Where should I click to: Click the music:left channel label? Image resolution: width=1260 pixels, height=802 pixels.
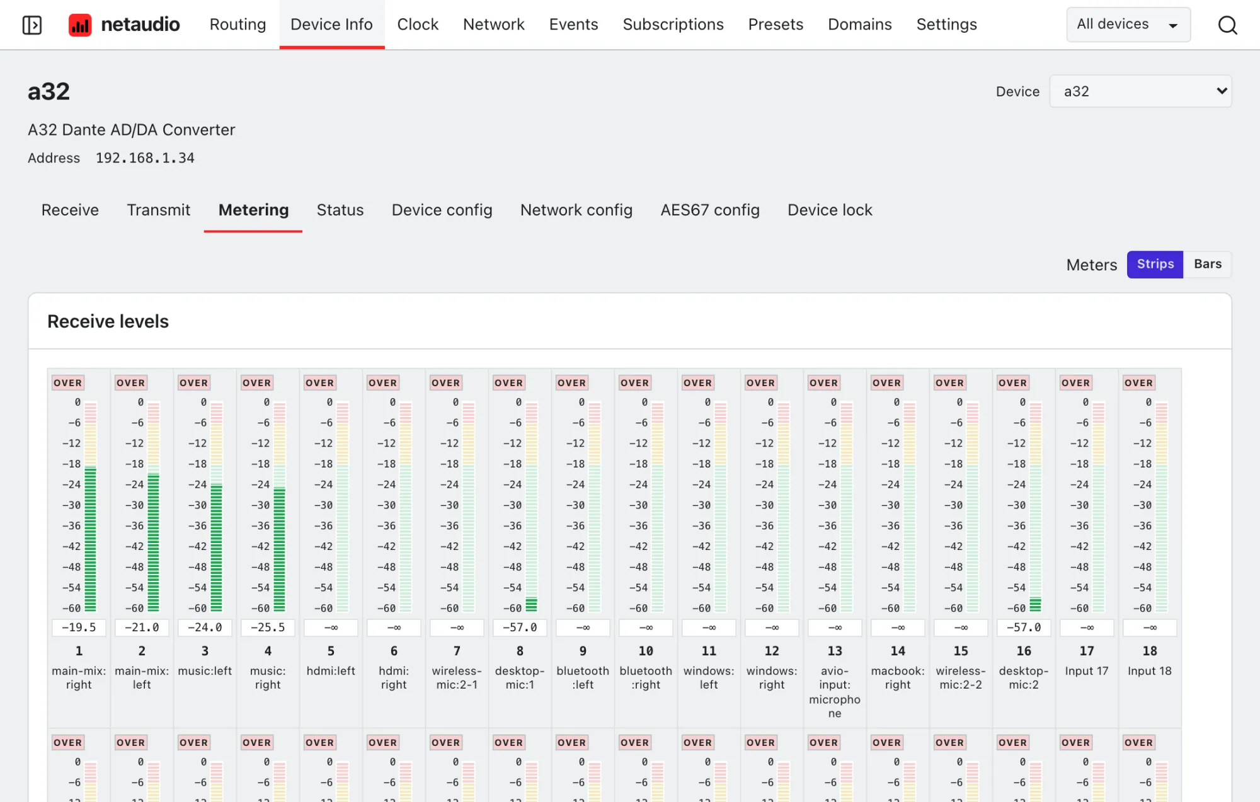pyautogui.click(x=205, y=671)
